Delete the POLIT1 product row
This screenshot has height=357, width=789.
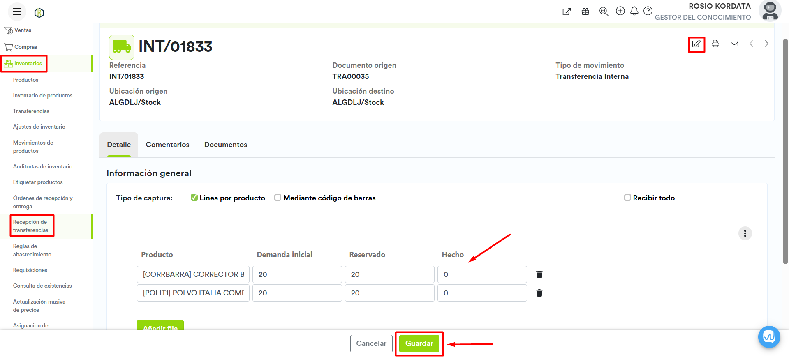click(539, 293)
